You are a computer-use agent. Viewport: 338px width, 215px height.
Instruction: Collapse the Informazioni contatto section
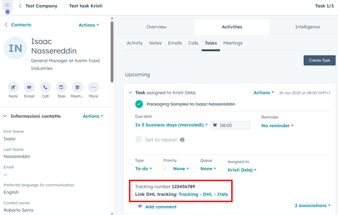[x=5, y=116]
